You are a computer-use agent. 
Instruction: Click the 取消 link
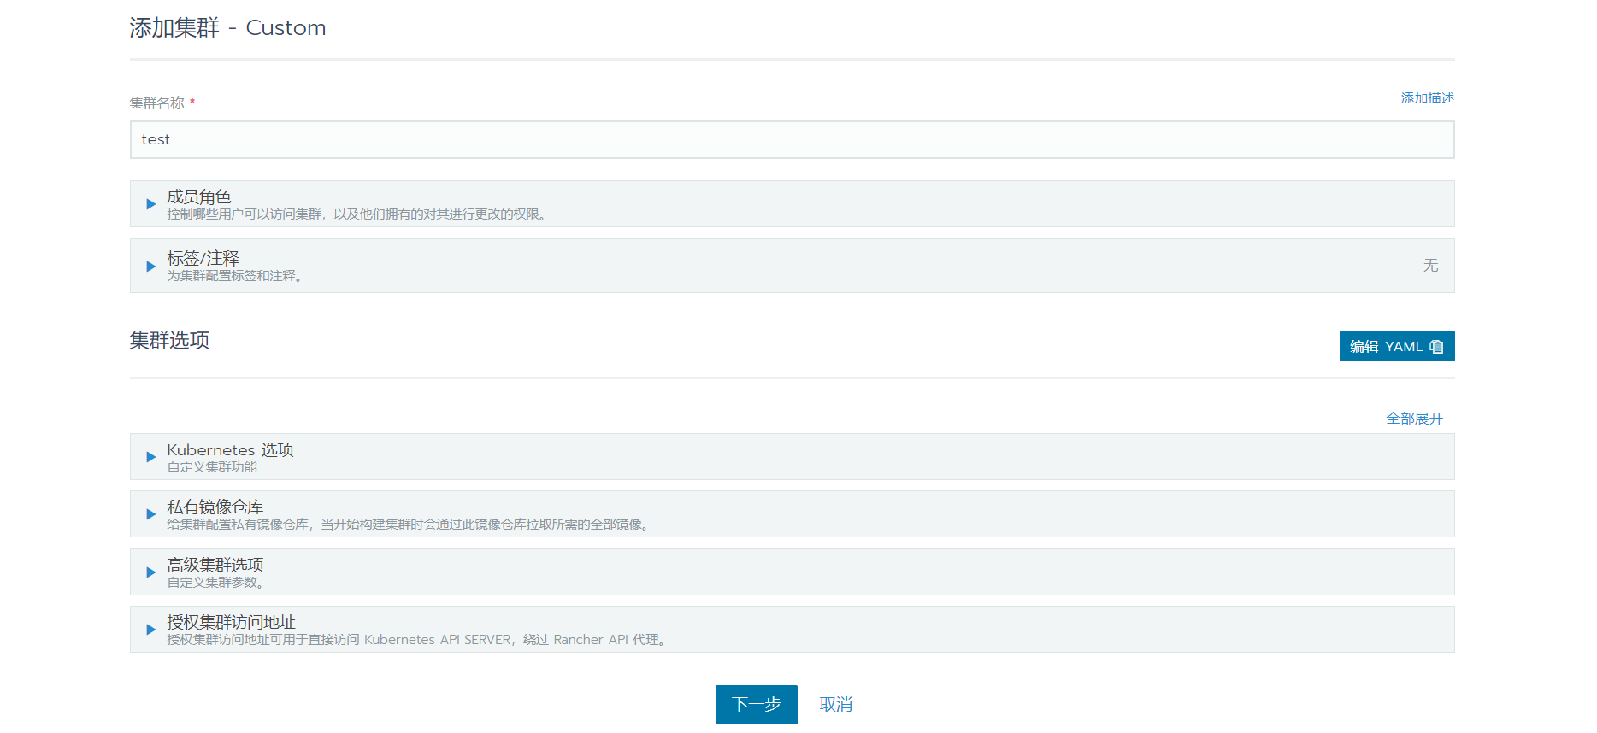click(x=835, y=705)
